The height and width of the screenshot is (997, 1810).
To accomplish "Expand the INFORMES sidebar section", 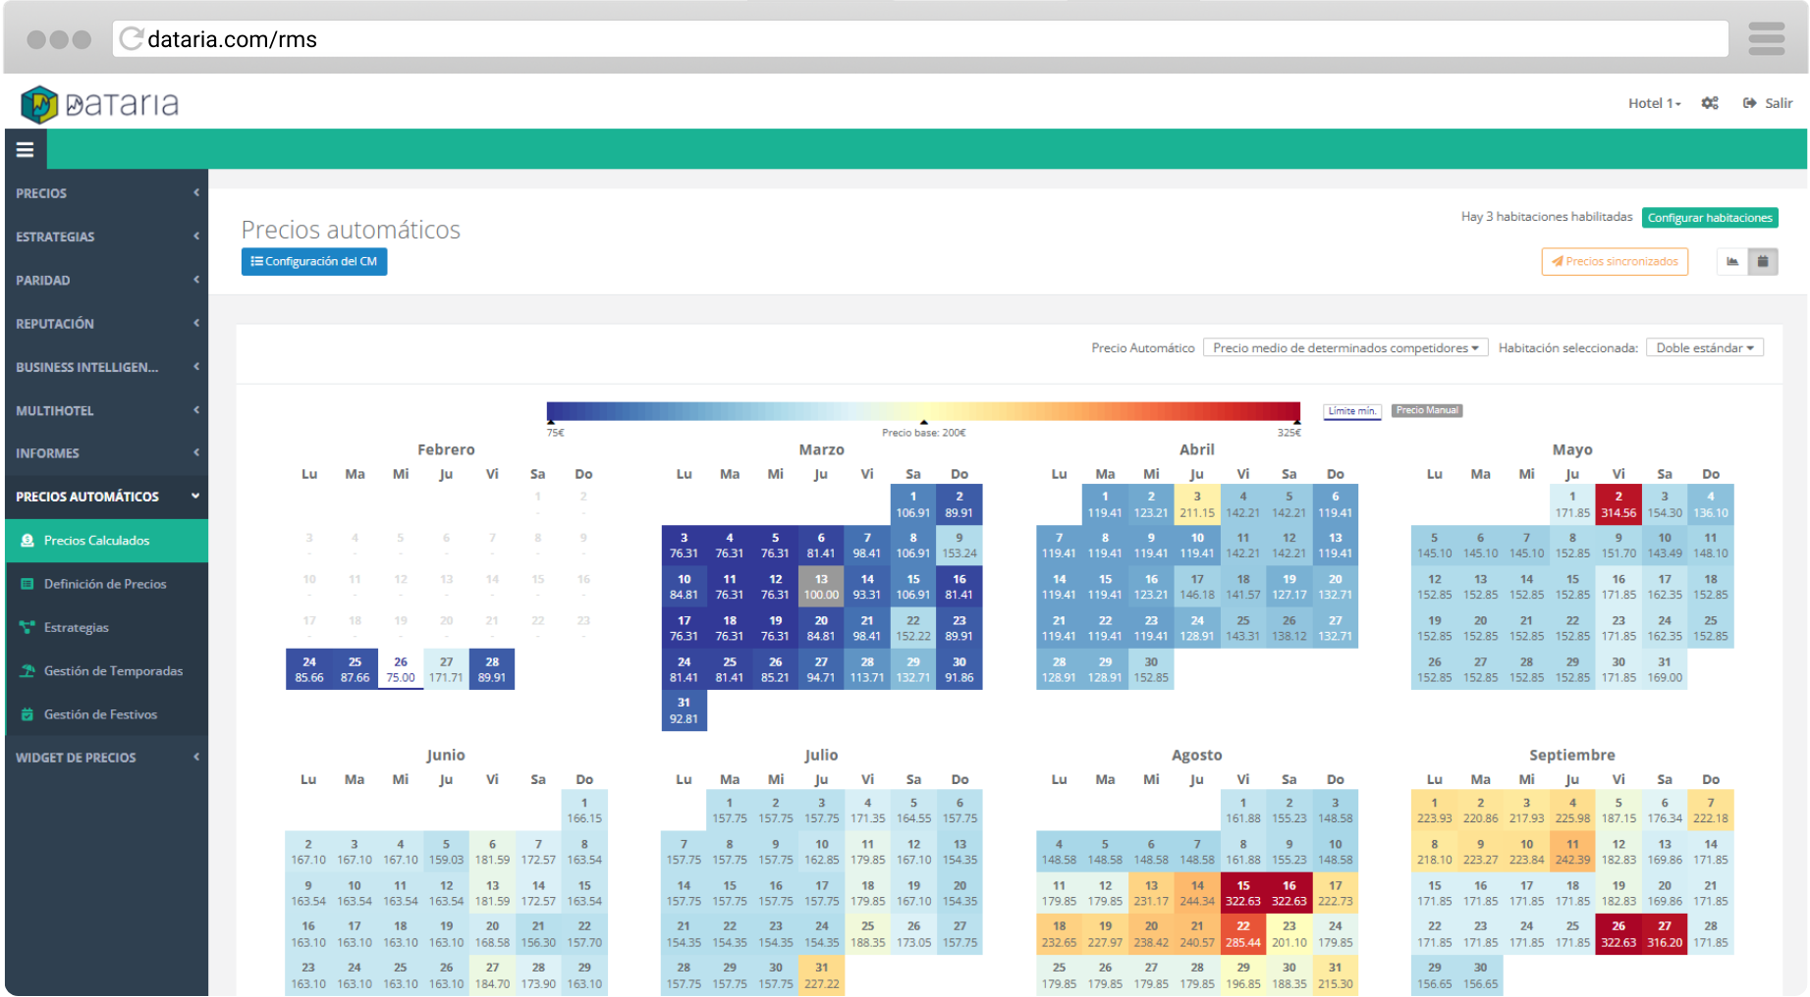I will (x=106, y=453).
